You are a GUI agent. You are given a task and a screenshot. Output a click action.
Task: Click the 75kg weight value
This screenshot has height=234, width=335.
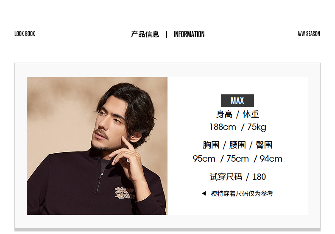click(257, 127)
